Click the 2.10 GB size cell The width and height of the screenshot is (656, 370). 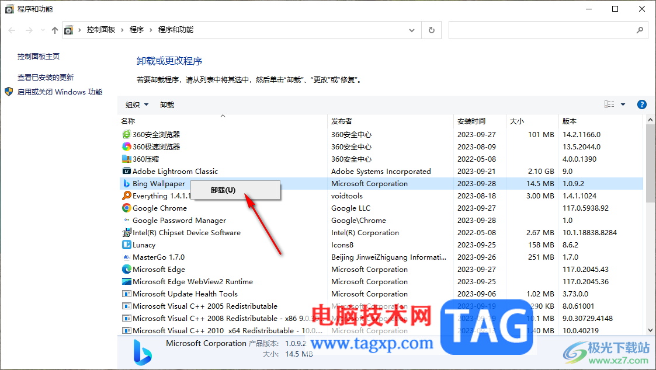click(541, 172)
